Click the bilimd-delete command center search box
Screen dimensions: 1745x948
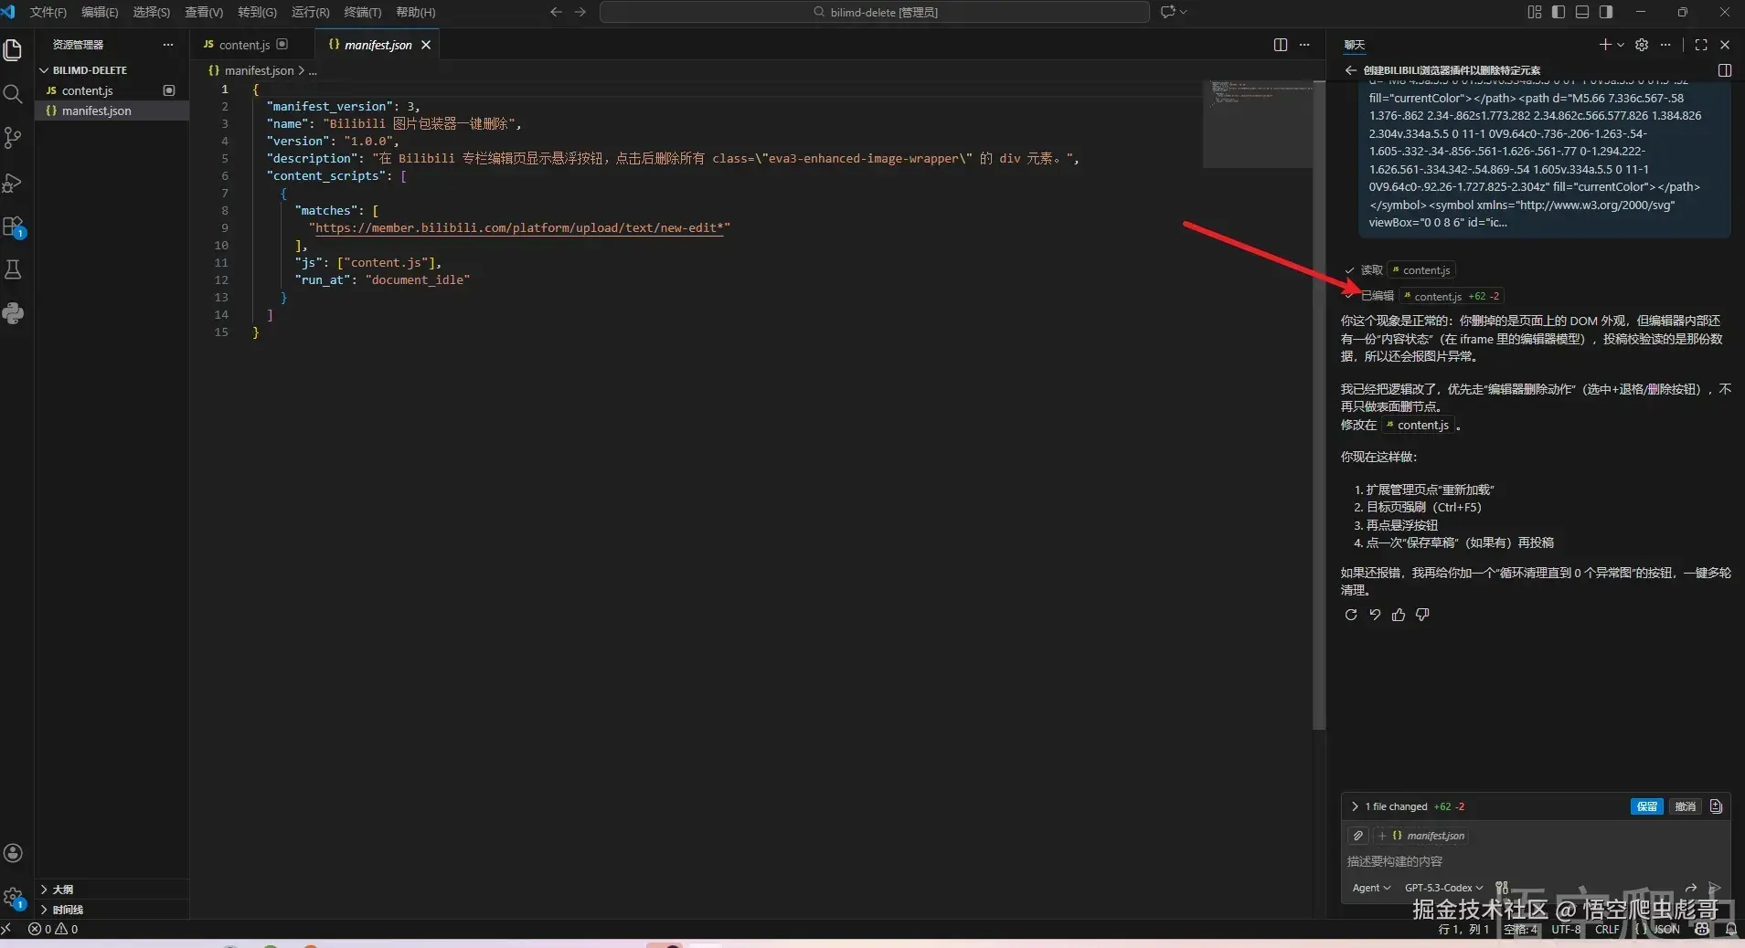pos(874,12)
